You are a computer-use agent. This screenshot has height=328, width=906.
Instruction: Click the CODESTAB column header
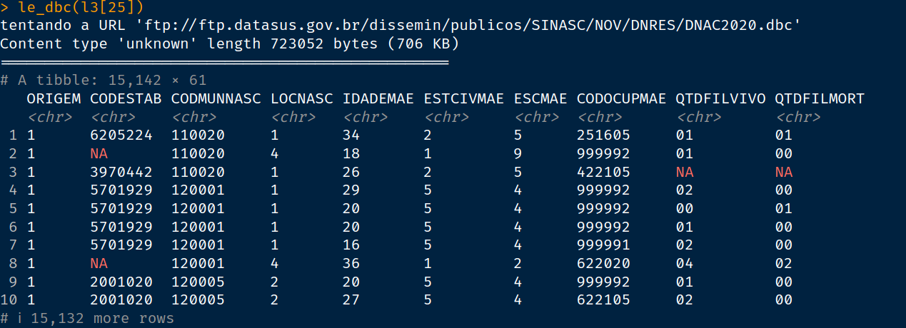coord(126,98)
